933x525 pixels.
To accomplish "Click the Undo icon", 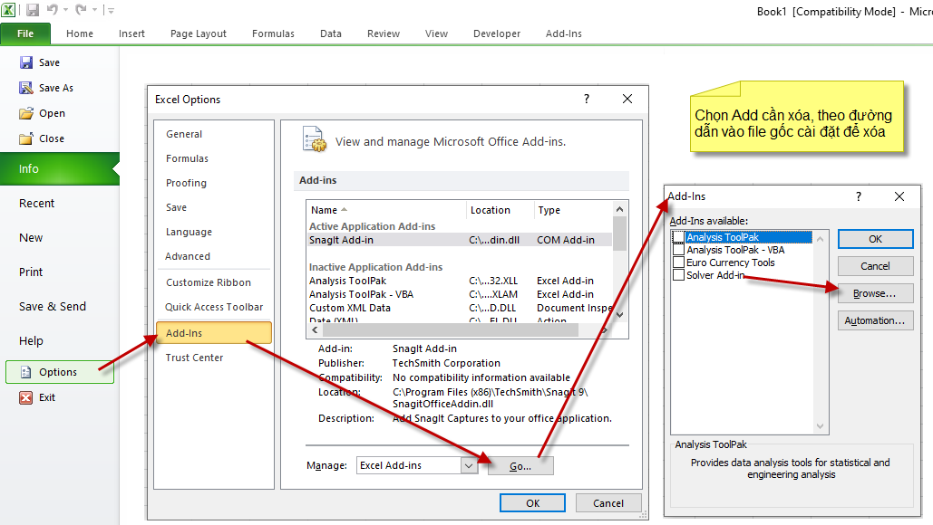I will [x=53, y=9].
